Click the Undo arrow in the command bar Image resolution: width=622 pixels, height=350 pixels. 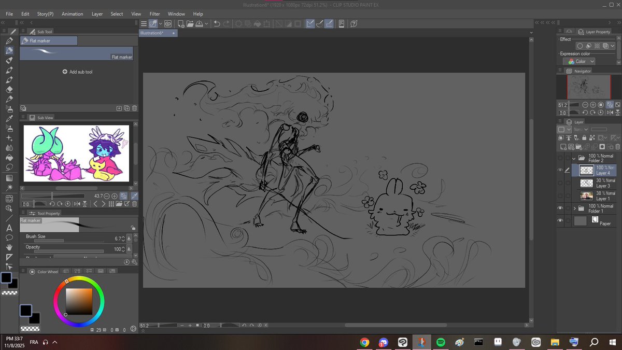pos(217,23)
